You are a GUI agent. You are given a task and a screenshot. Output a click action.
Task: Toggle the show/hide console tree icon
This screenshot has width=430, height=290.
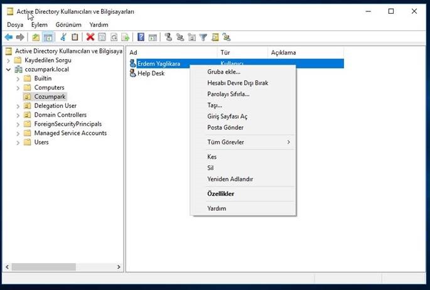[x=48, y=37]
